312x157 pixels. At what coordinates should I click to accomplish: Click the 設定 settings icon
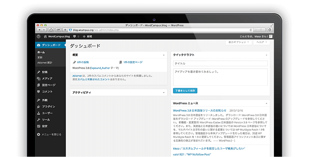38,126
